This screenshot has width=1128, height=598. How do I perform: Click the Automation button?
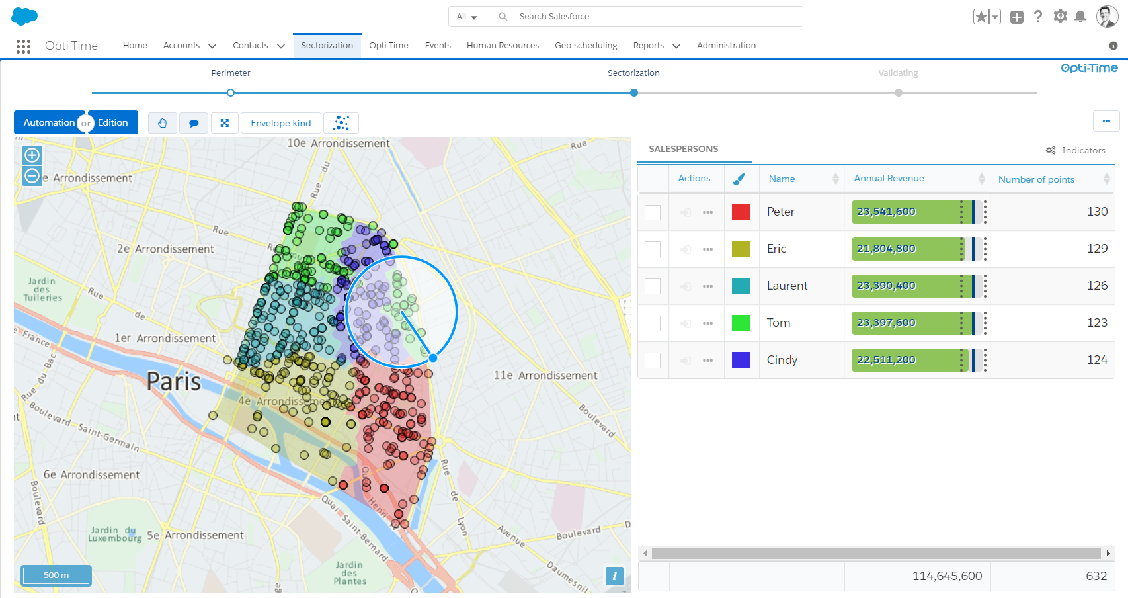pos(49,122)
